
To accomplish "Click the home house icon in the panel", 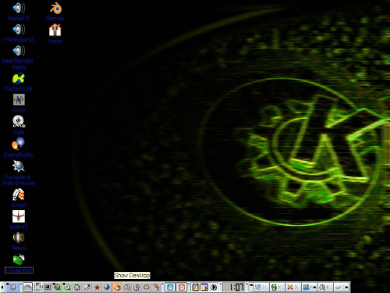I will coord(77,287).
